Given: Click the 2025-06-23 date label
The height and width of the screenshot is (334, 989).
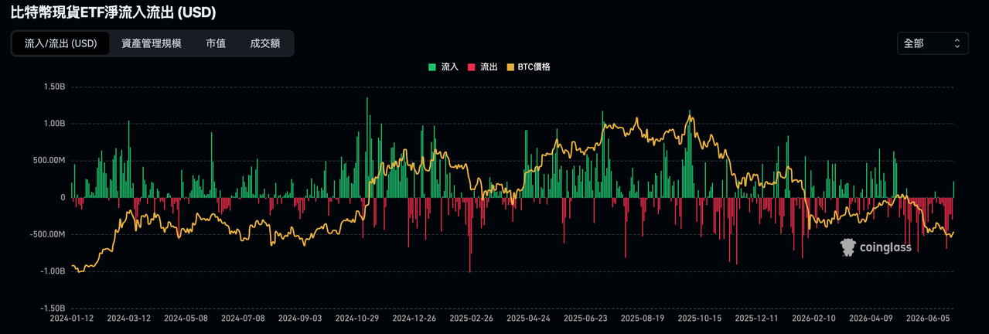Looking at the screenshot, I should pos(585,318).
